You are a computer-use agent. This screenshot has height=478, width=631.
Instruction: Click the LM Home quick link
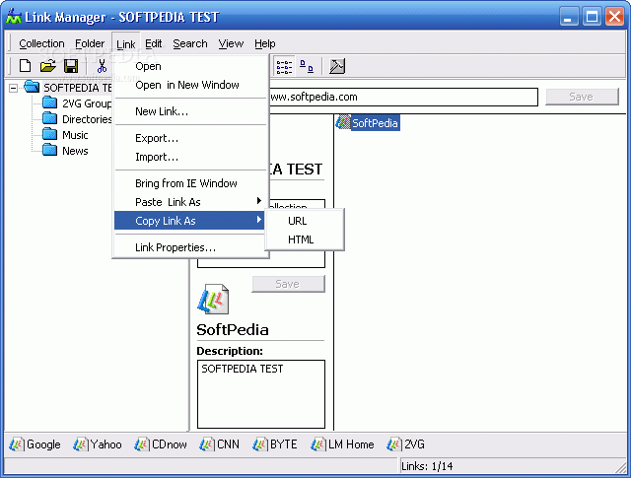coord(342,444)
